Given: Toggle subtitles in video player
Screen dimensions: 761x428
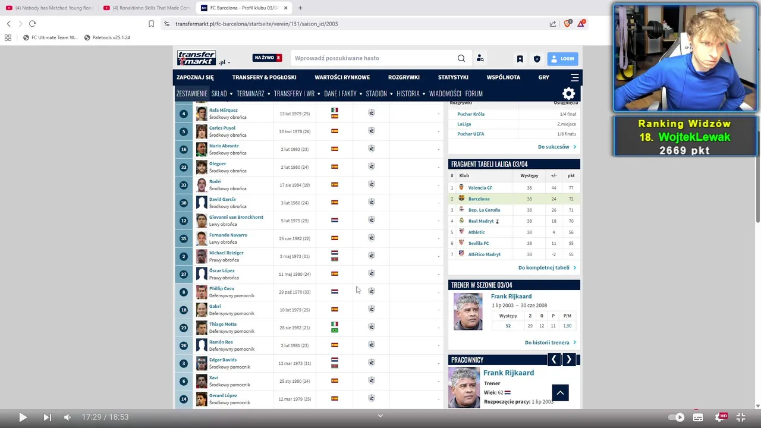Looking at the screenshot, I should point(698,417).
